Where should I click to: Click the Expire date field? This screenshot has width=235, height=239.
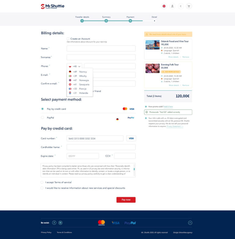[83, 156]
